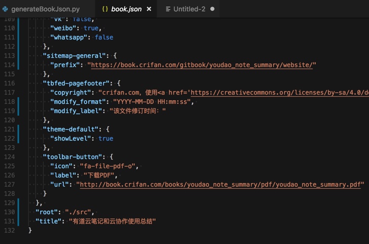
Task: Click the Python file icon on generateBookJson.py tab
Action: click(x=6, y=9)
